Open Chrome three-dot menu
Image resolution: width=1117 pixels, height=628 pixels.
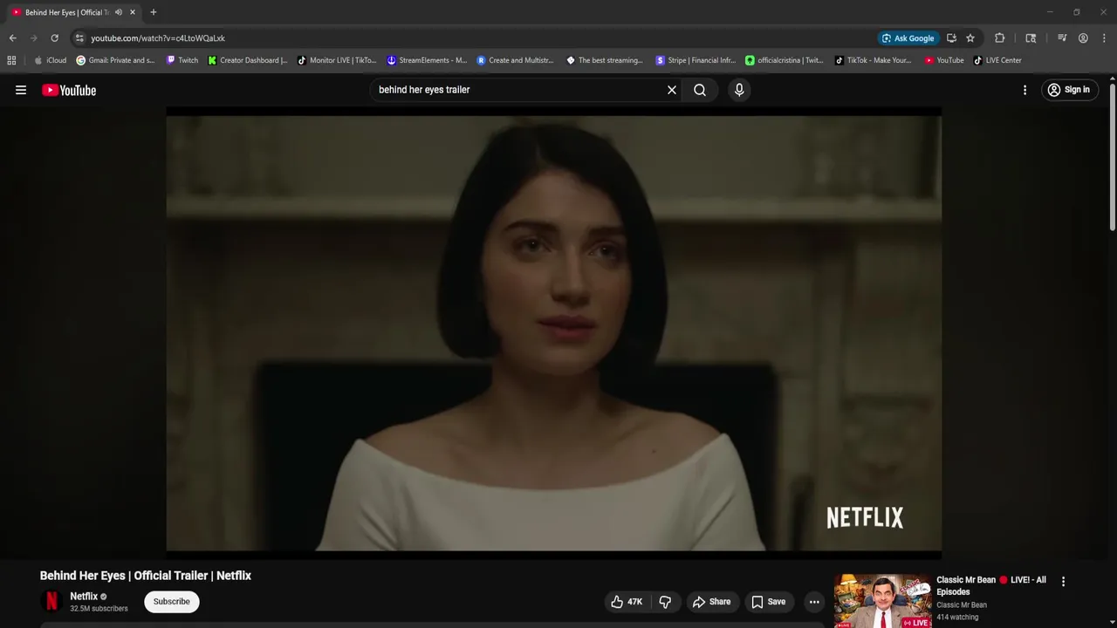pyautogui.click(x=1104, y=38)
